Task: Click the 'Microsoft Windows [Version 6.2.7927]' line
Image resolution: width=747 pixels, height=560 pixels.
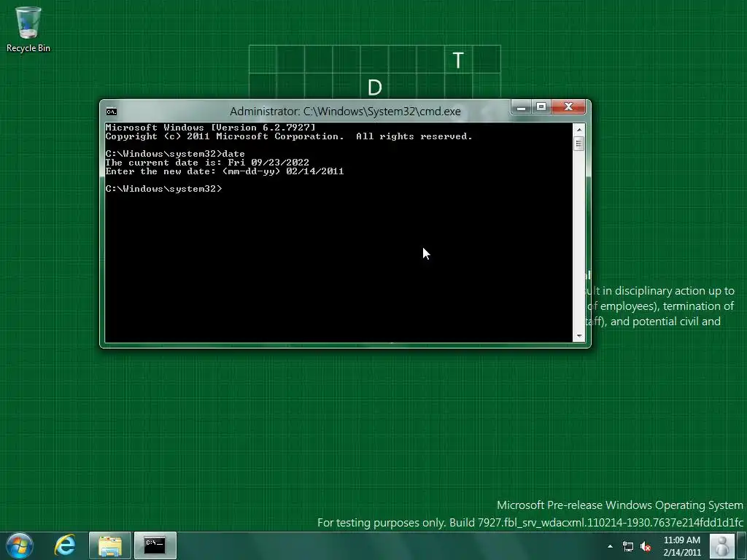Action: pos(210,128)
